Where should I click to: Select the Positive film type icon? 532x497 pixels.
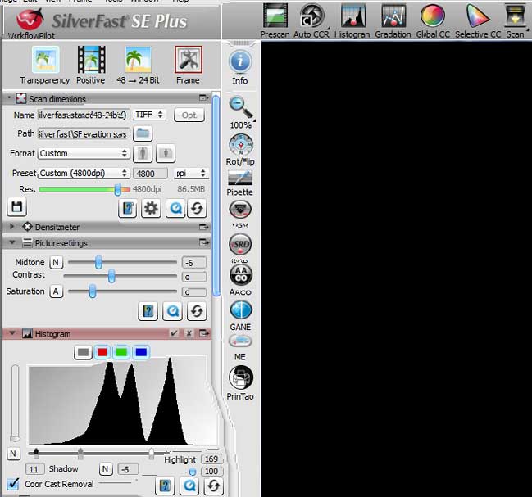(91, 60)
